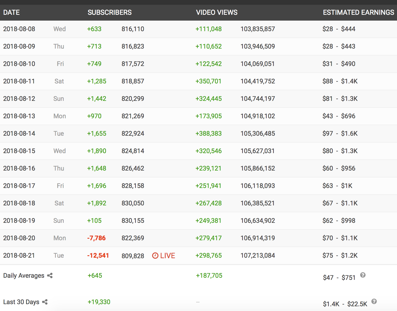Click the red clock icon beside LIVE
The image size is (397, 311).
(x=155, y=256)
